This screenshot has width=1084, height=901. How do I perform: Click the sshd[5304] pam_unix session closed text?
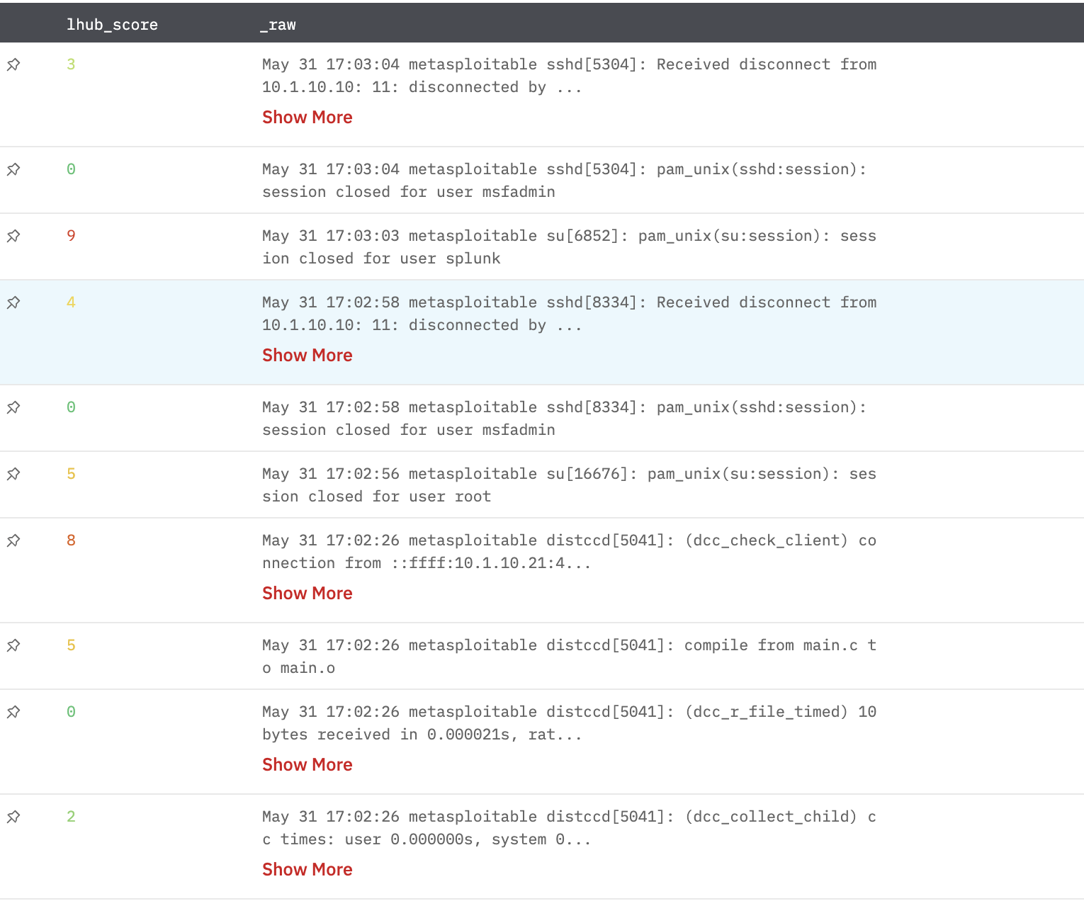click(x=564, y=181)
